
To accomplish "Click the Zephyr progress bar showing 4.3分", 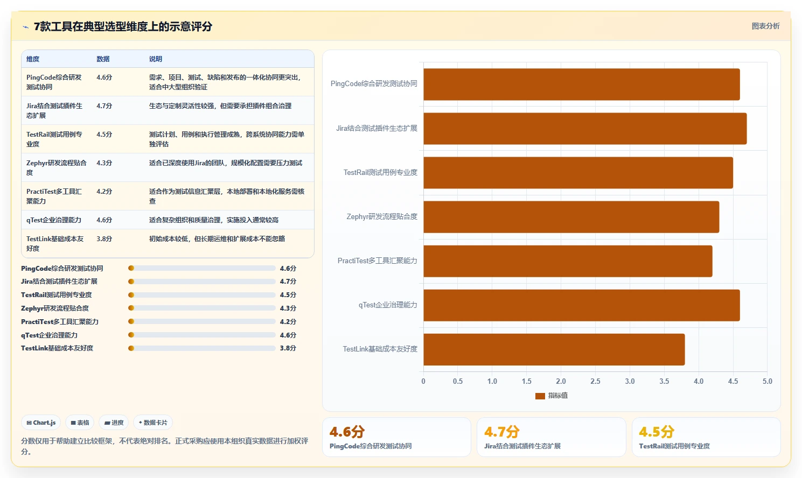I will [x=202, y=308].
